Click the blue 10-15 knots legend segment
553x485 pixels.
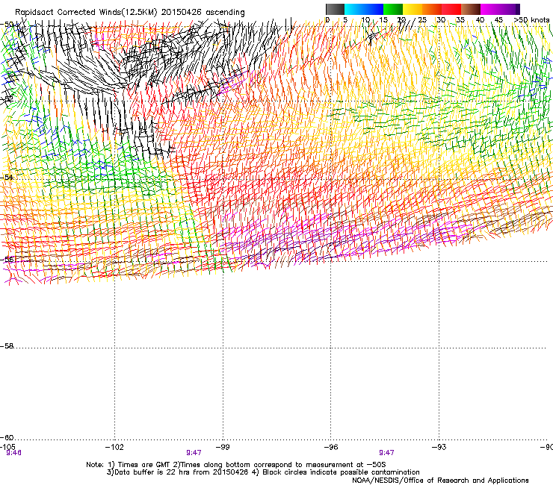coord(374,9)
